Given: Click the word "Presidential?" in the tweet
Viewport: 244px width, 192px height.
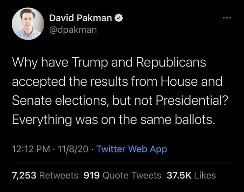Looking at the screenshot, I should tap(192, 100).
